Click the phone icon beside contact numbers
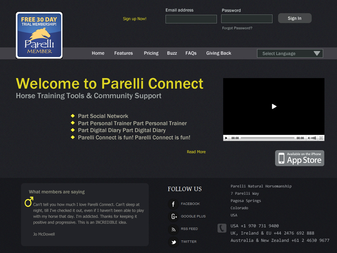Viewport: 337px width, 253px height. [221, 228]
